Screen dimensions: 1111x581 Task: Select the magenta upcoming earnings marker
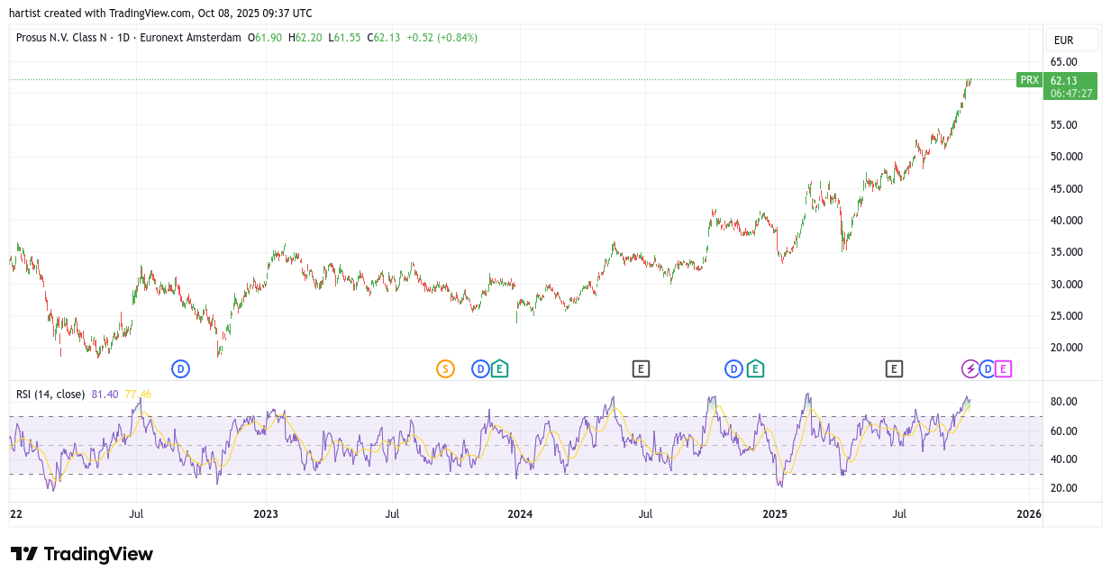coord(1004,368)
